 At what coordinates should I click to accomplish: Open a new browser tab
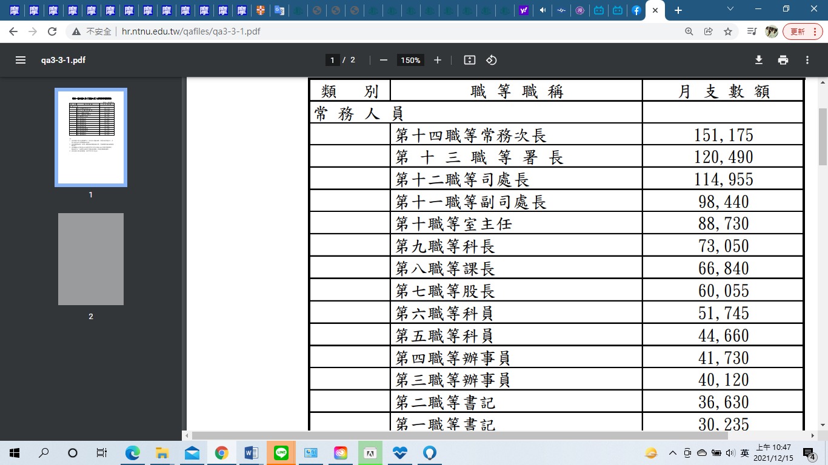[x=678, y=10]
